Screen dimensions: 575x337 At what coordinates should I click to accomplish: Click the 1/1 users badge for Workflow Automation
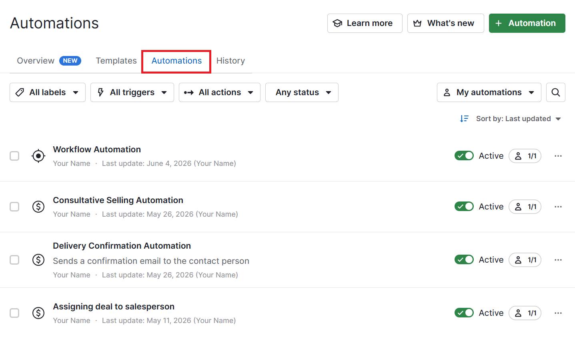point(525,156)
